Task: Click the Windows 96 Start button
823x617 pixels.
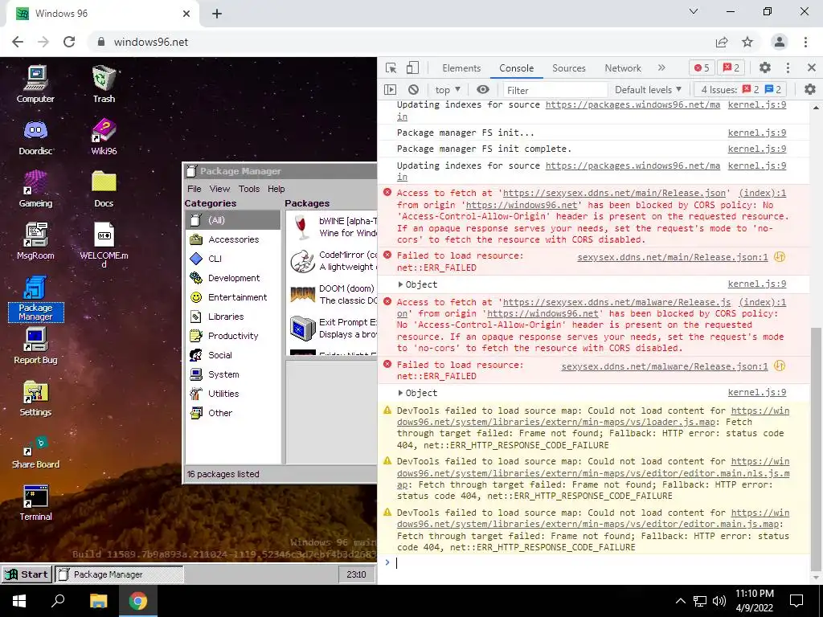Action: 27,574
